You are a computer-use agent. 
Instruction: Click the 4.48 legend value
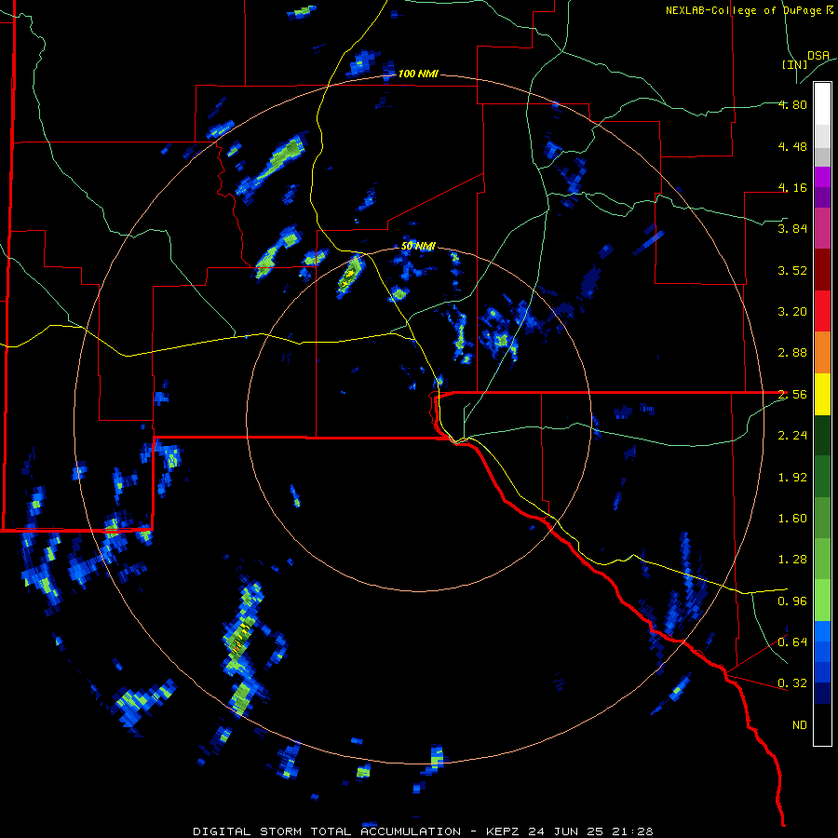pyautogui.click(x=792, y=146)
